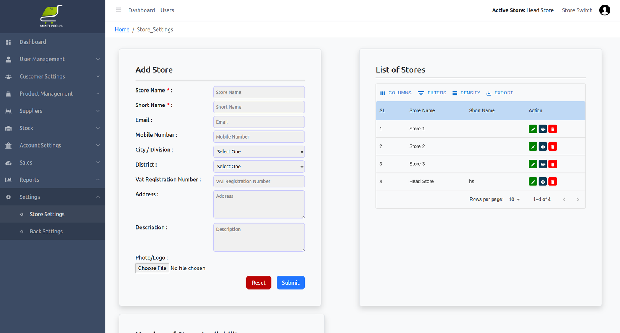Click the Settings gear icon
The height and width of the screenshot is (333, 620).
pyautogui.click(x=9, y=197)
